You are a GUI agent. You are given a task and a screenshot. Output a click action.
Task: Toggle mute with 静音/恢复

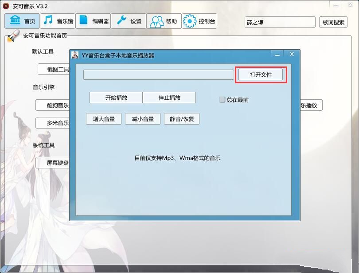coord(182,119)
